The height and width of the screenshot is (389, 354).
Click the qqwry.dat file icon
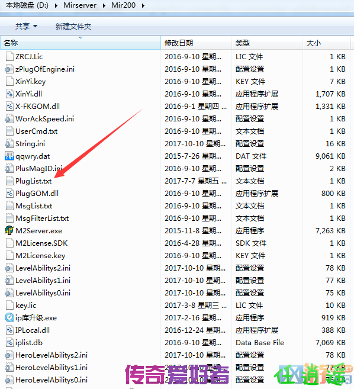[x=9, y=156]
